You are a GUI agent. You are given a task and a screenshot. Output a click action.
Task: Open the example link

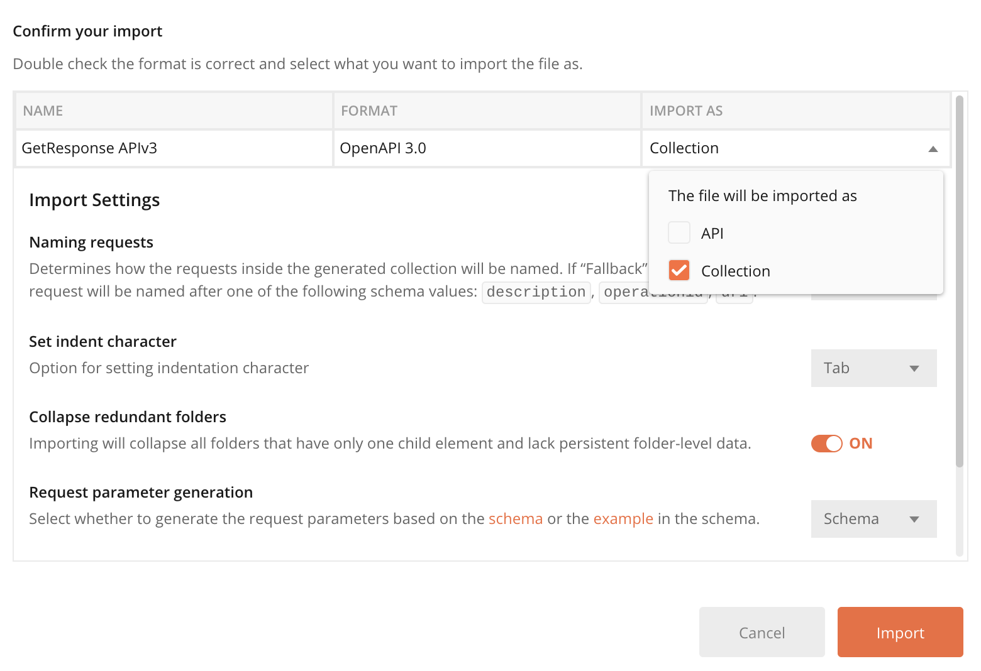623,518
